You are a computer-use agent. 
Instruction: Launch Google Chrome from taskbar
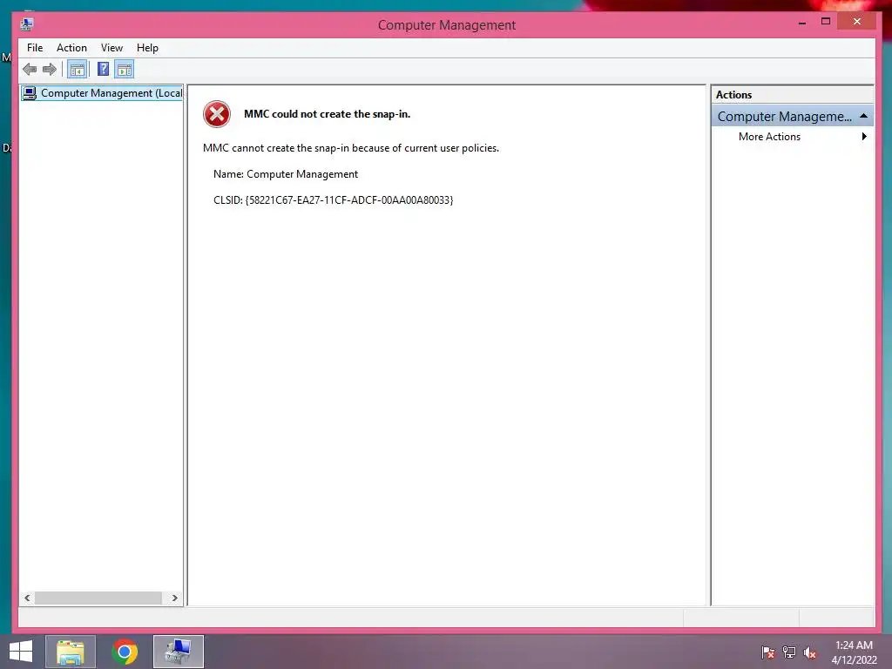coord(125,652)
